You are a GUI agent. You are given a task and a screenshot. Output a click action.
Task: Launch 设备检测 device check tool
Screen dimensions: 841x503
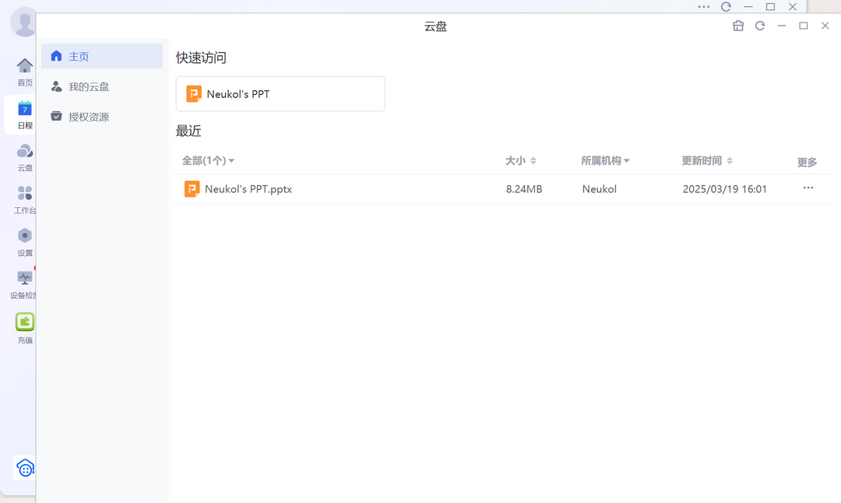click(24, 282)
